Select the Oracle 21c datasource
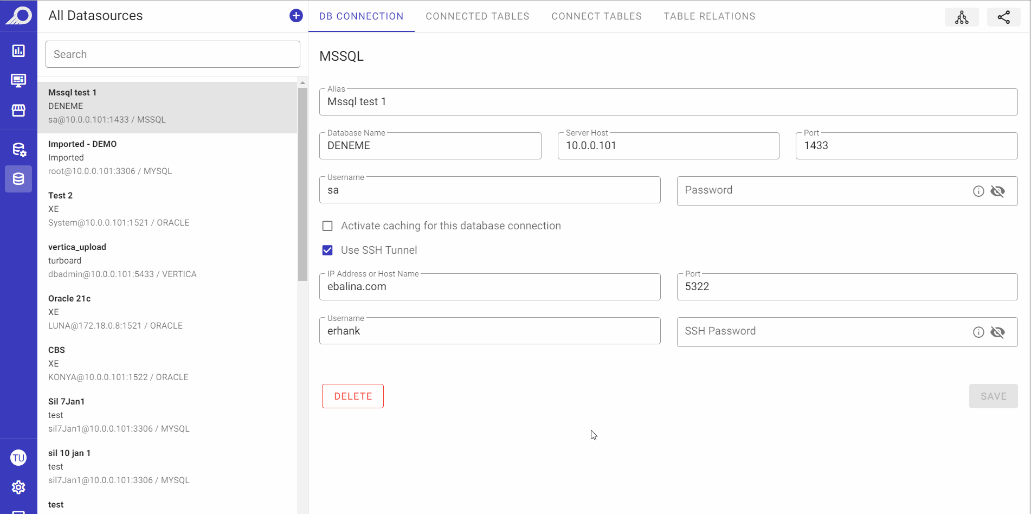The image size is (1031, 514). coord(167,312)
